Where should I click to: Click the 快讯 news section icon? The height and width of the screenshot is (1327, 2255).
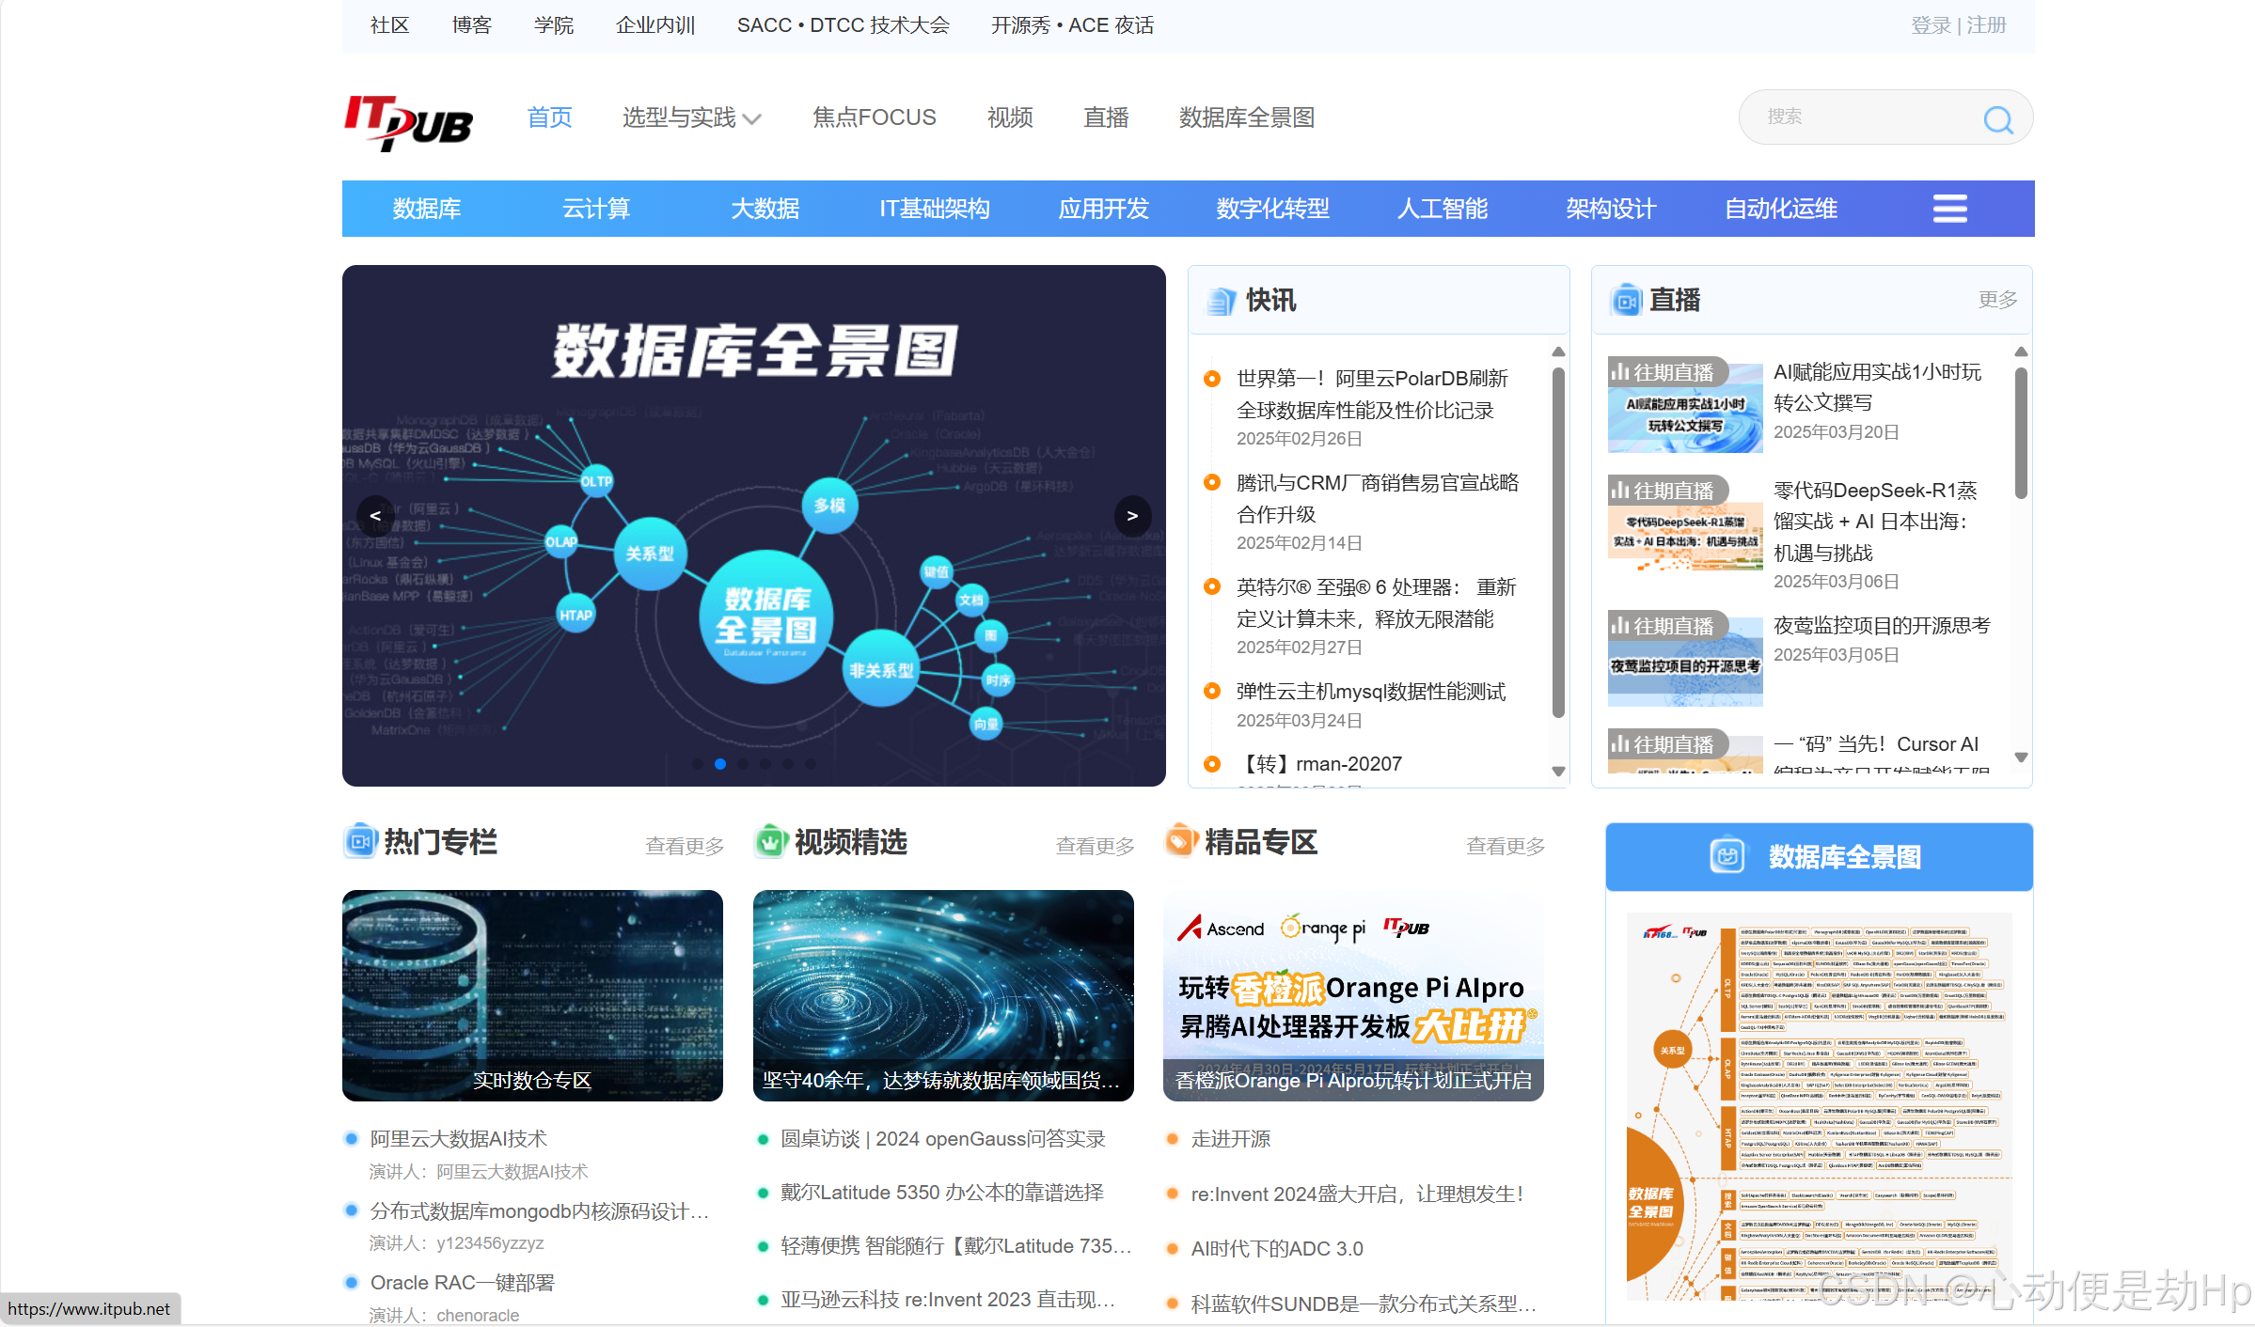coord(1221,301)
